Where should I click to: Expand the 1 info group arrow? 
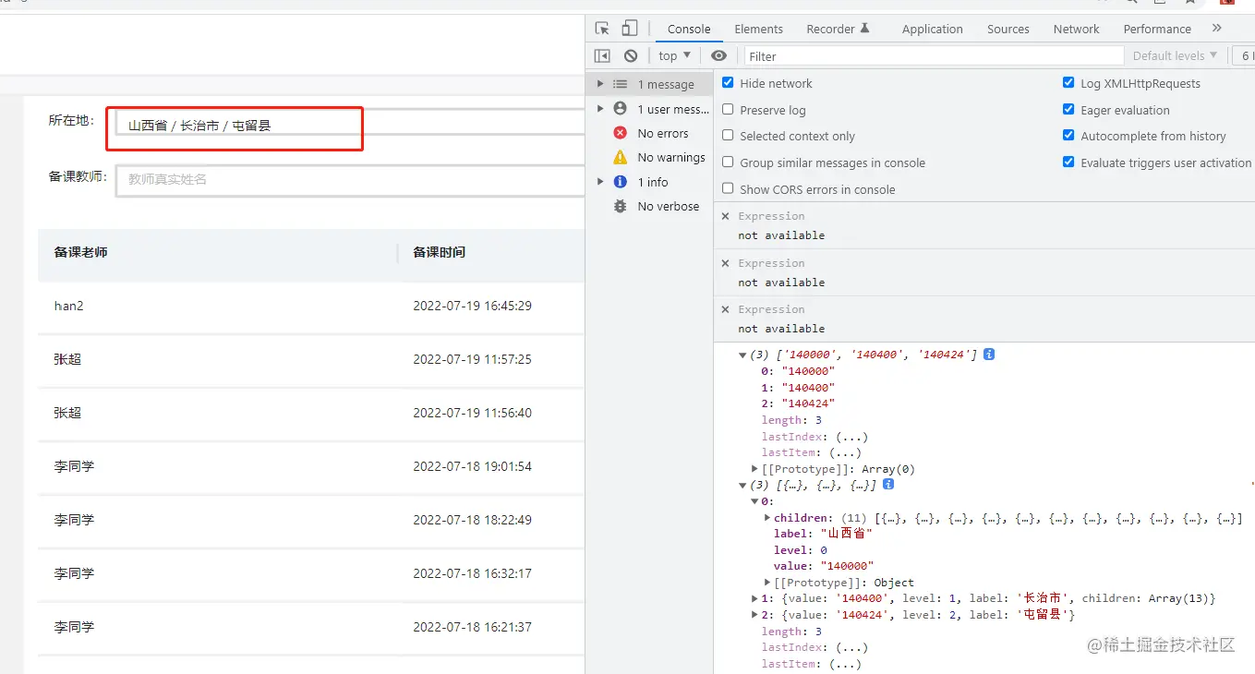[600, 182]
